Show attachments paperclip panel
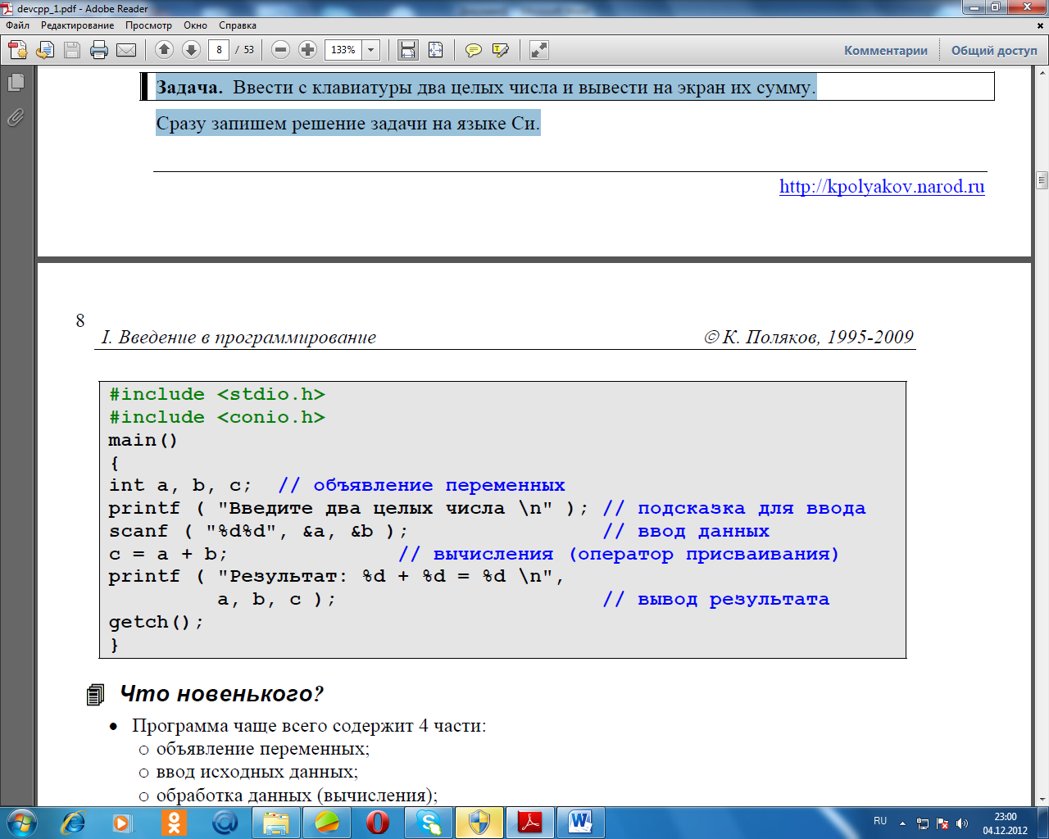The width and height of the screenshot is (1049, 839). click(x=16, y=117)
